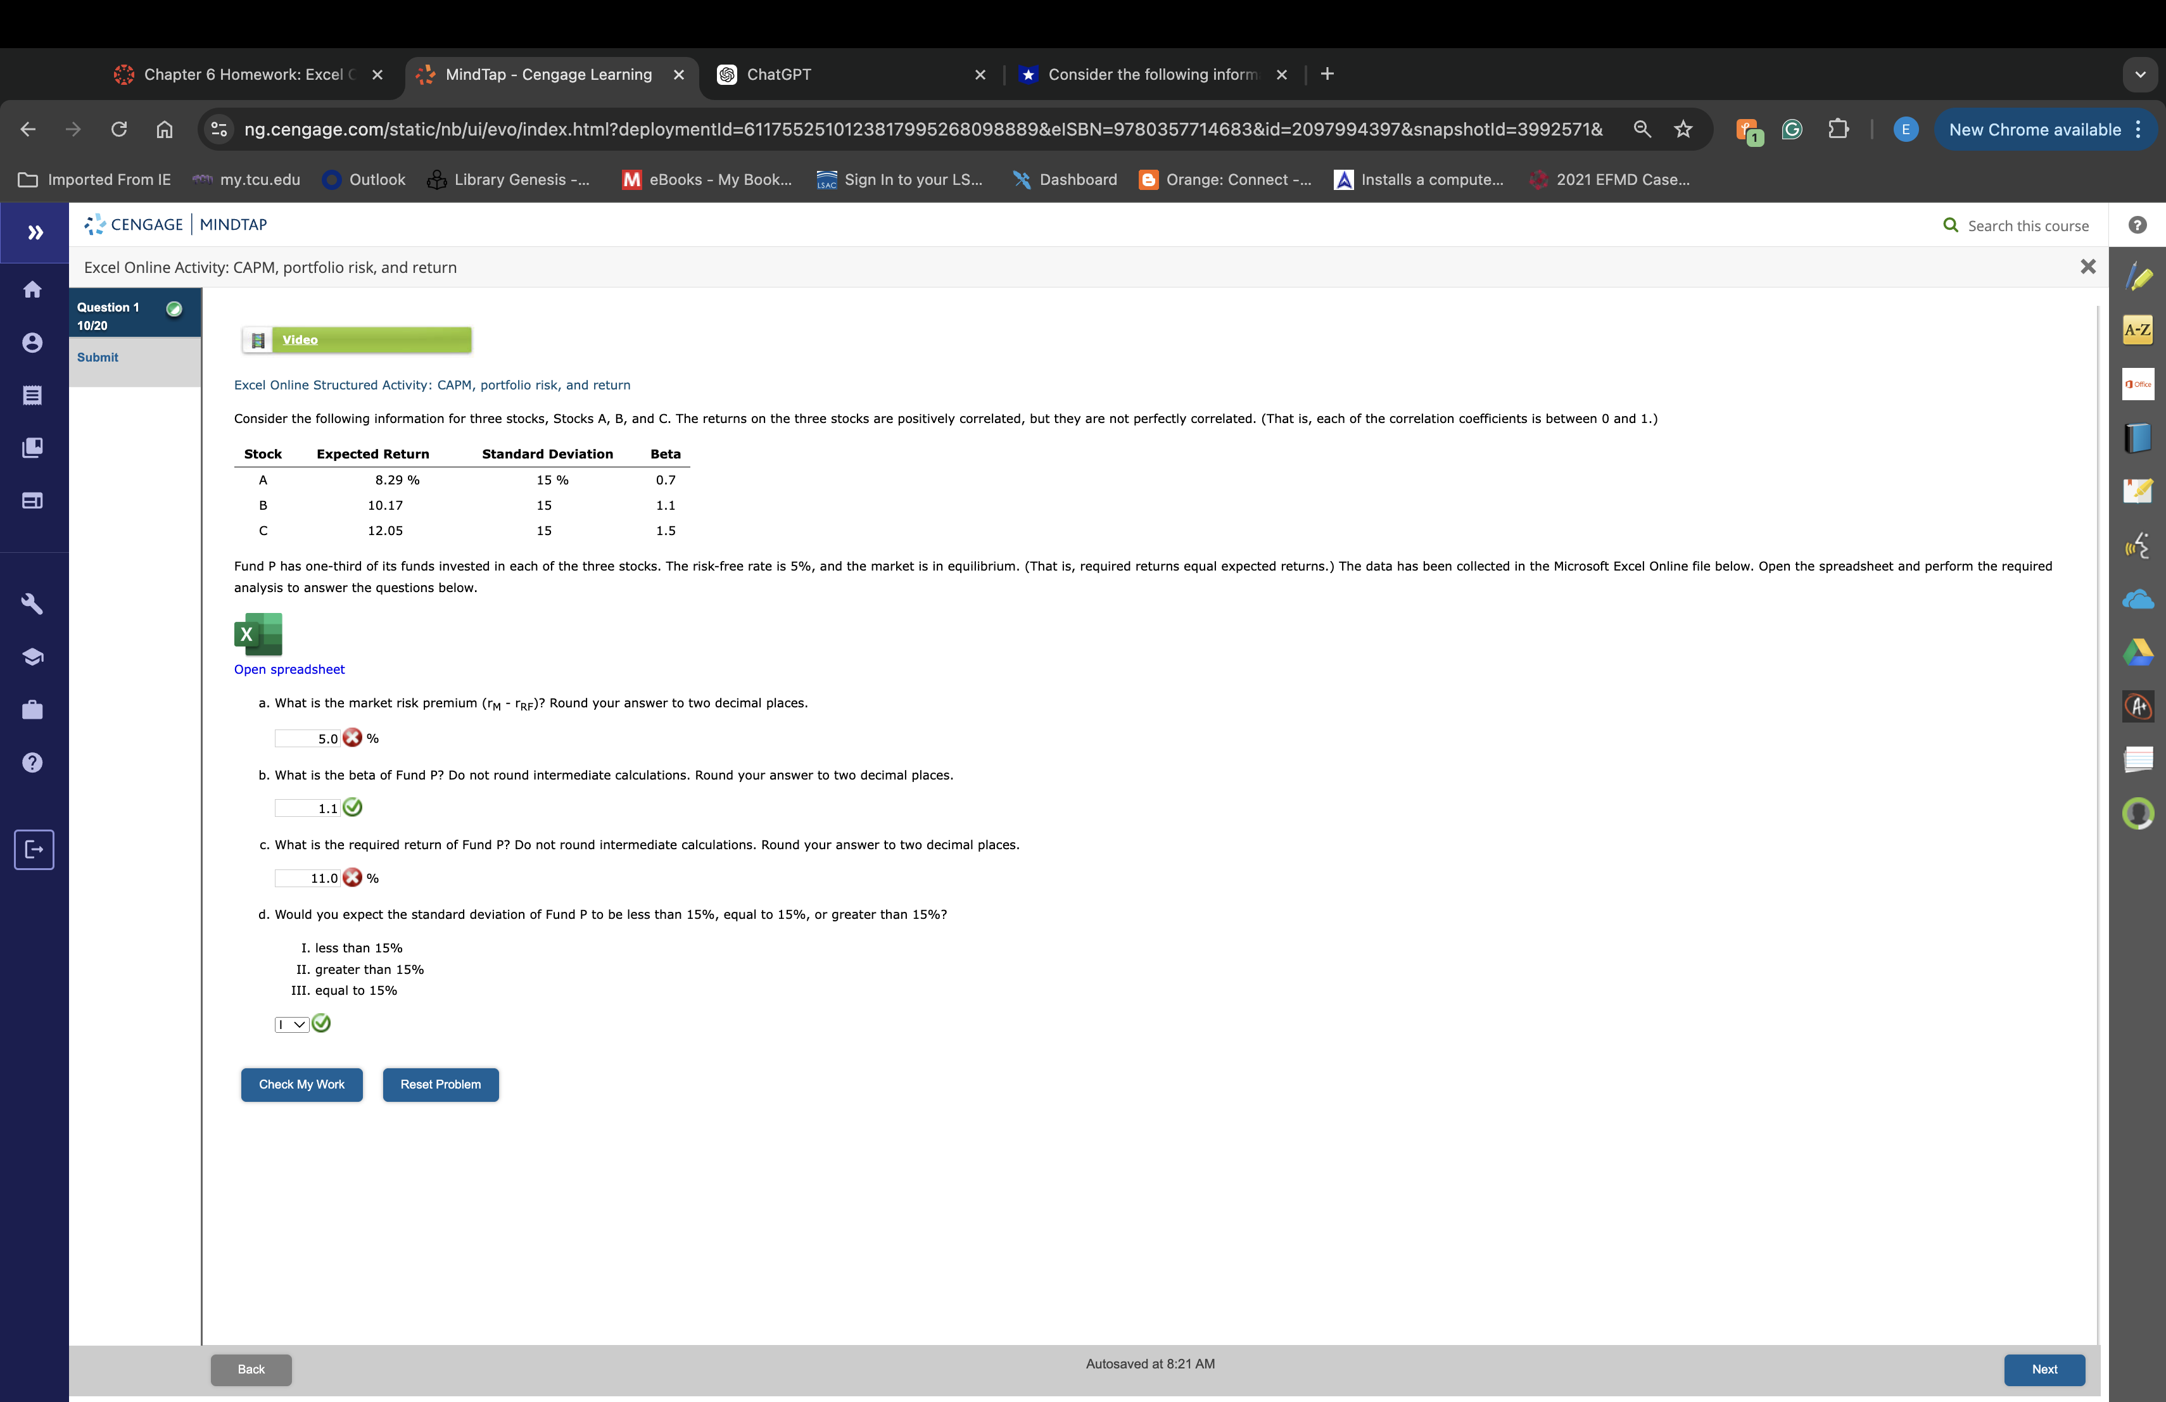The height and width of the screenshot is (1402, 2166).
Task: Open the search magnifier in the address bar
Action: pos(1642,129)
